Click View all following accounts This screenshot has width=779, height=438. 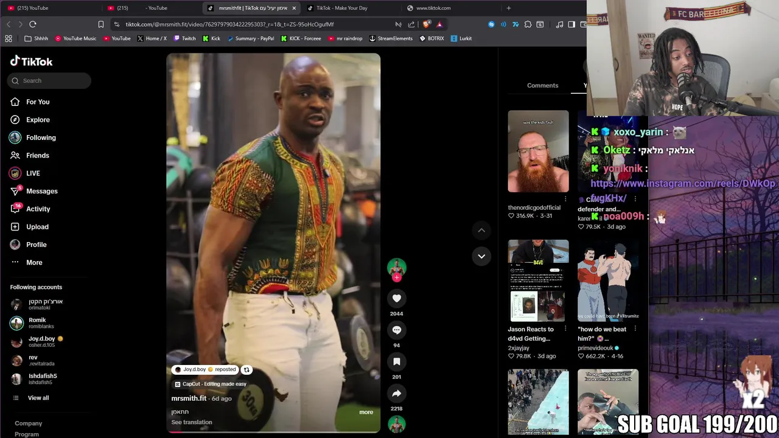pyautogui.click(x=38, y=398)
